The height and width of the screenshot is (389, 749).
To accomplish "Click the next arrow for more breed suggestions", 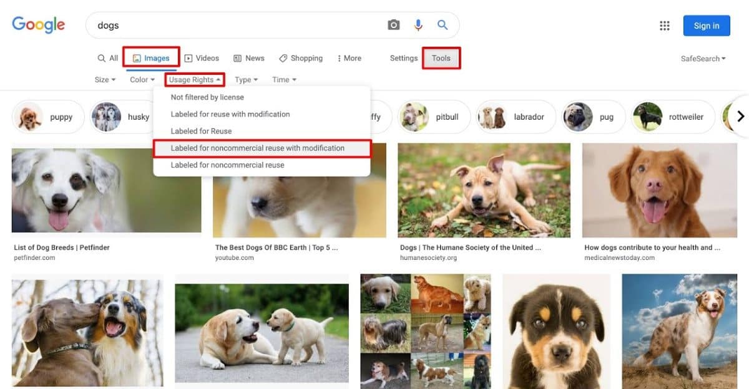I will pyautogui.click(x=740, y=116).
